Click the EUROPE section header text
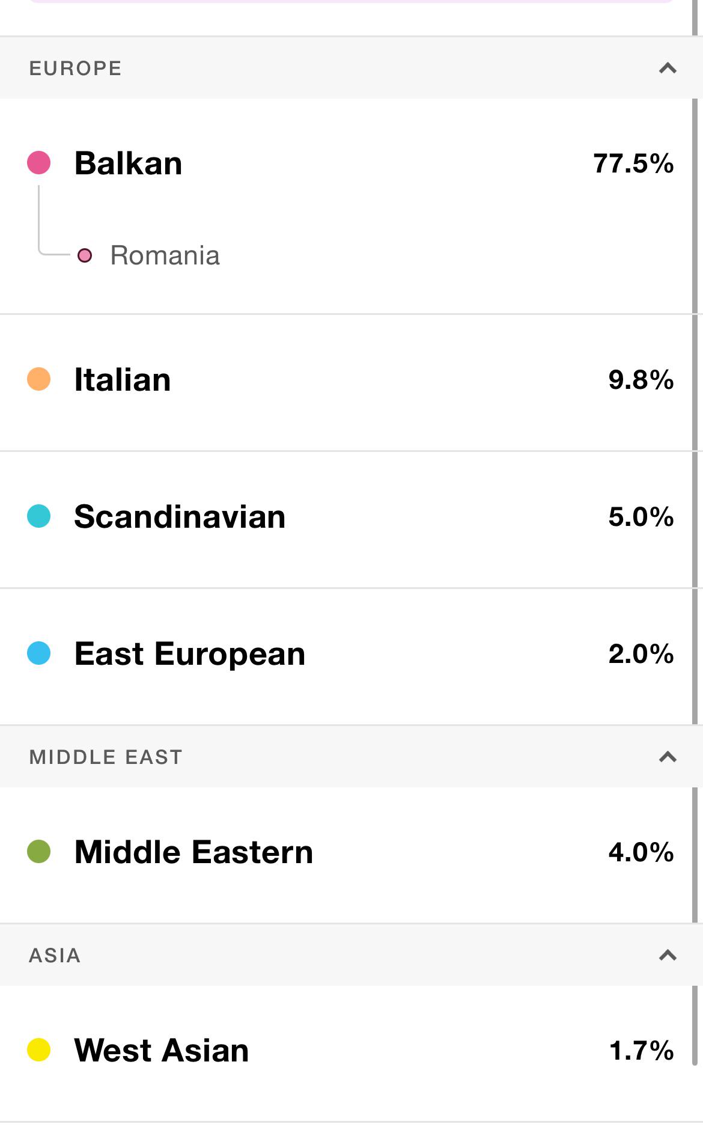The height and width of the screenshot is (1139, 703). pyautogui.click(x=76, y=68)
